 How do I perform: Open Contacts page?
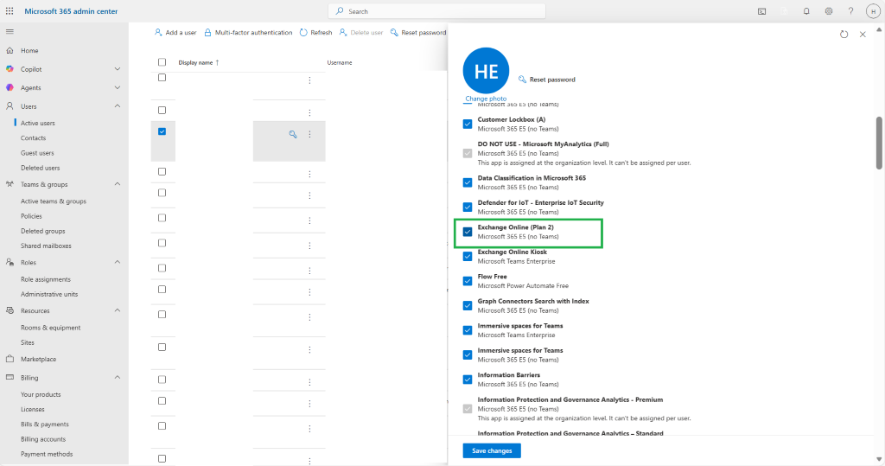point(34,137)
